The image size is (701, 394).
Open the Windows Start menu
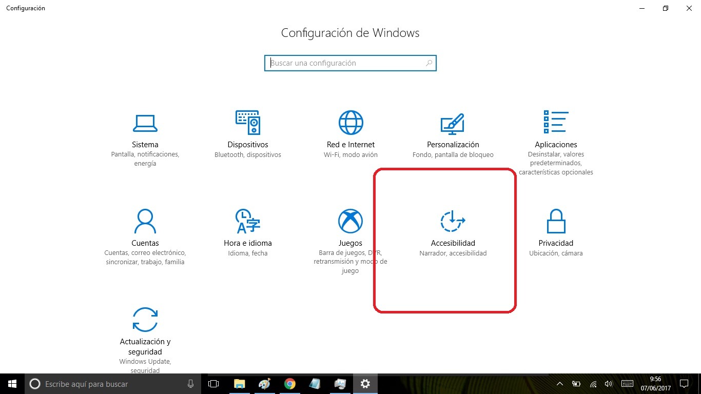pyautogui.click(x=12, y=384)
